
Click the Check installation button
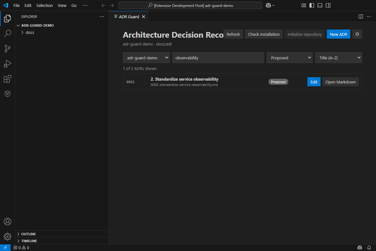tap(264, 34)
